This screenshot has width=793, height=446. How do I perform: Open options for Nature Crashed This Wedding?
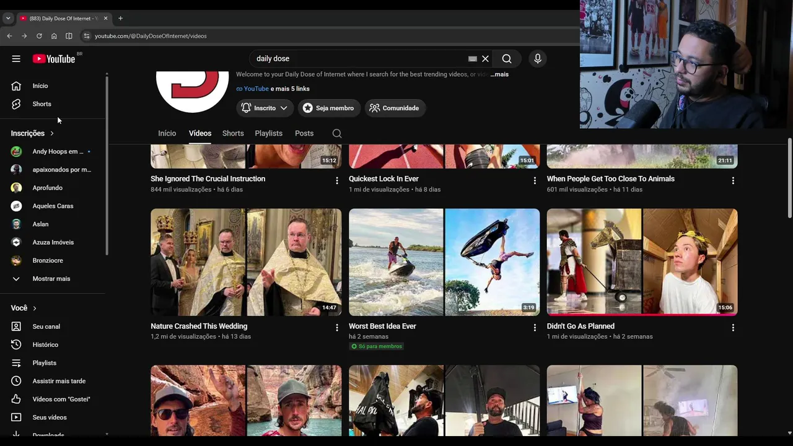pos(337,328)
